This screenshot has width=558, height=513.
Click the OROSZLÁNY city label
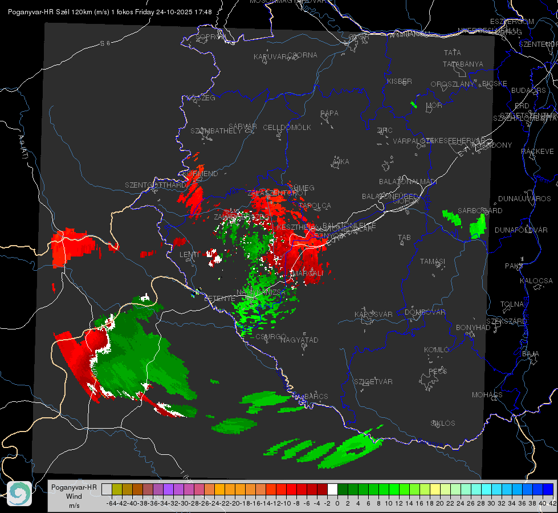(453, 84)
